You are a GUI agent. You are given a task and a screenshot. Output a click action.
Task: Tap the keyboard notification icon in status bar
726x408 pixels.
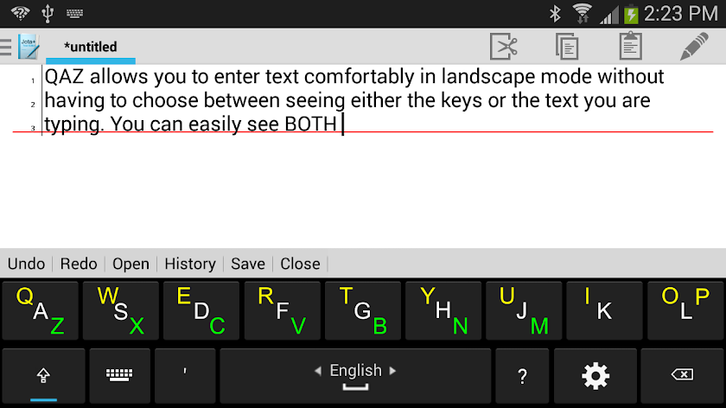74,14
